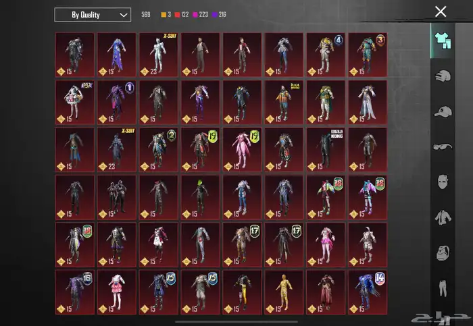This screenshot has height=326, width=473.
Task: Select the outfit with green badge 2
Action: click(158, 150)
